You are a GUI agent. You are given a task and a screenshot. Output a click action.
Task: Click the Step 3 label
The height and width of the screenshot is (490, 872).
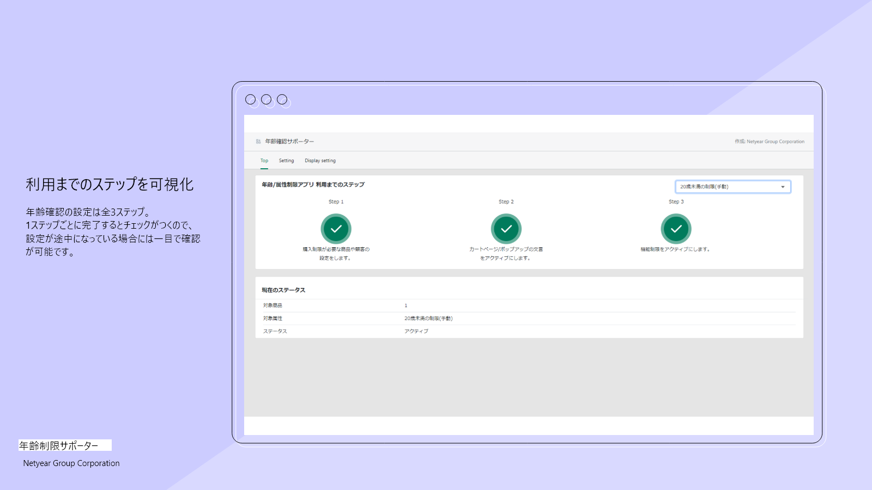point(676,202)
